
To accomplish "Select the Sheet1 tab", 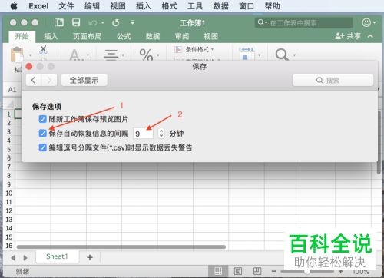I will tap(57, 256).
